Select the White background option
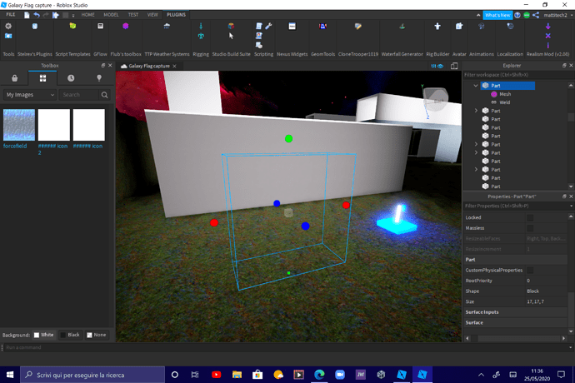Viewport: 575px width, 383px height. point(43,335)
